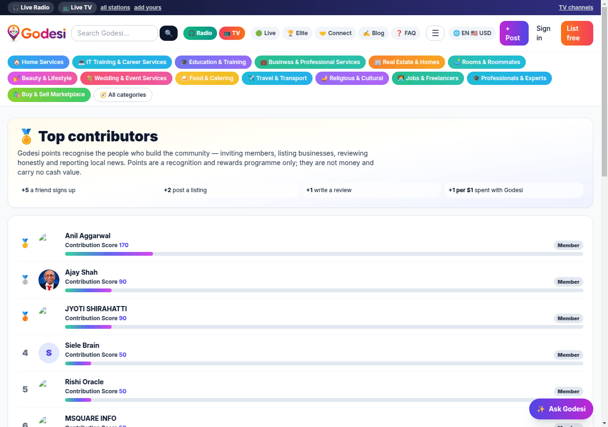Viewport: 608px width, 427px height.
Task: Select the Professionals & Experts category
Action: pos(509,78)
